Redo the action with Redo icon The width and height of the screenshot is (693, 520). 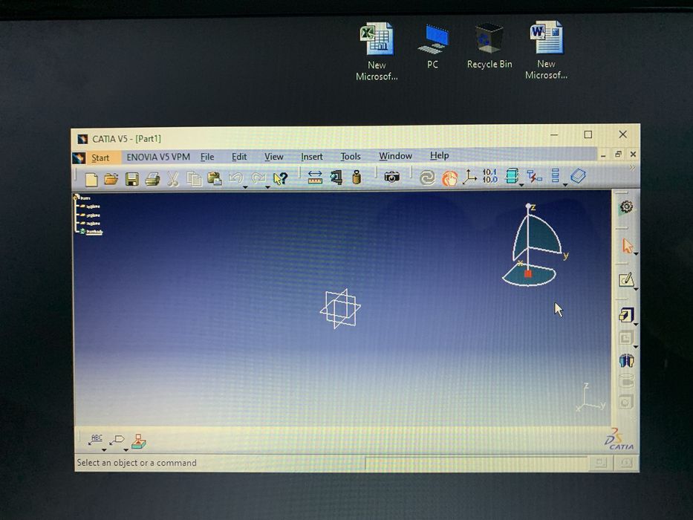pyautogui.click(x=258, y=178)
